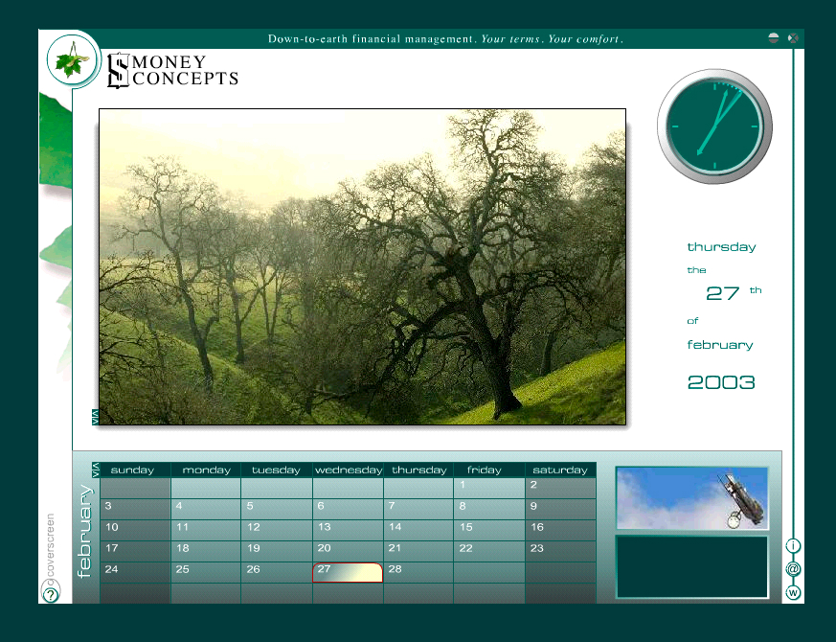Toggle the arrows beside the calendar header
The image size is (836, 642).
95,470
